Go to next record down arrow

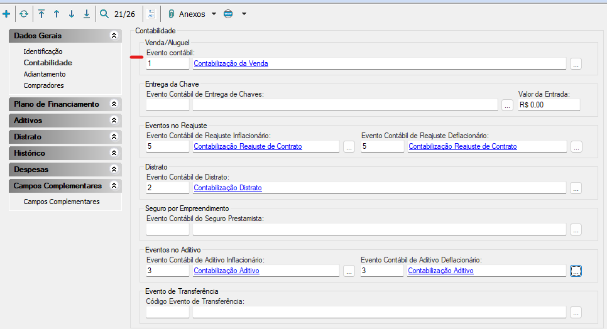(72, 14)
